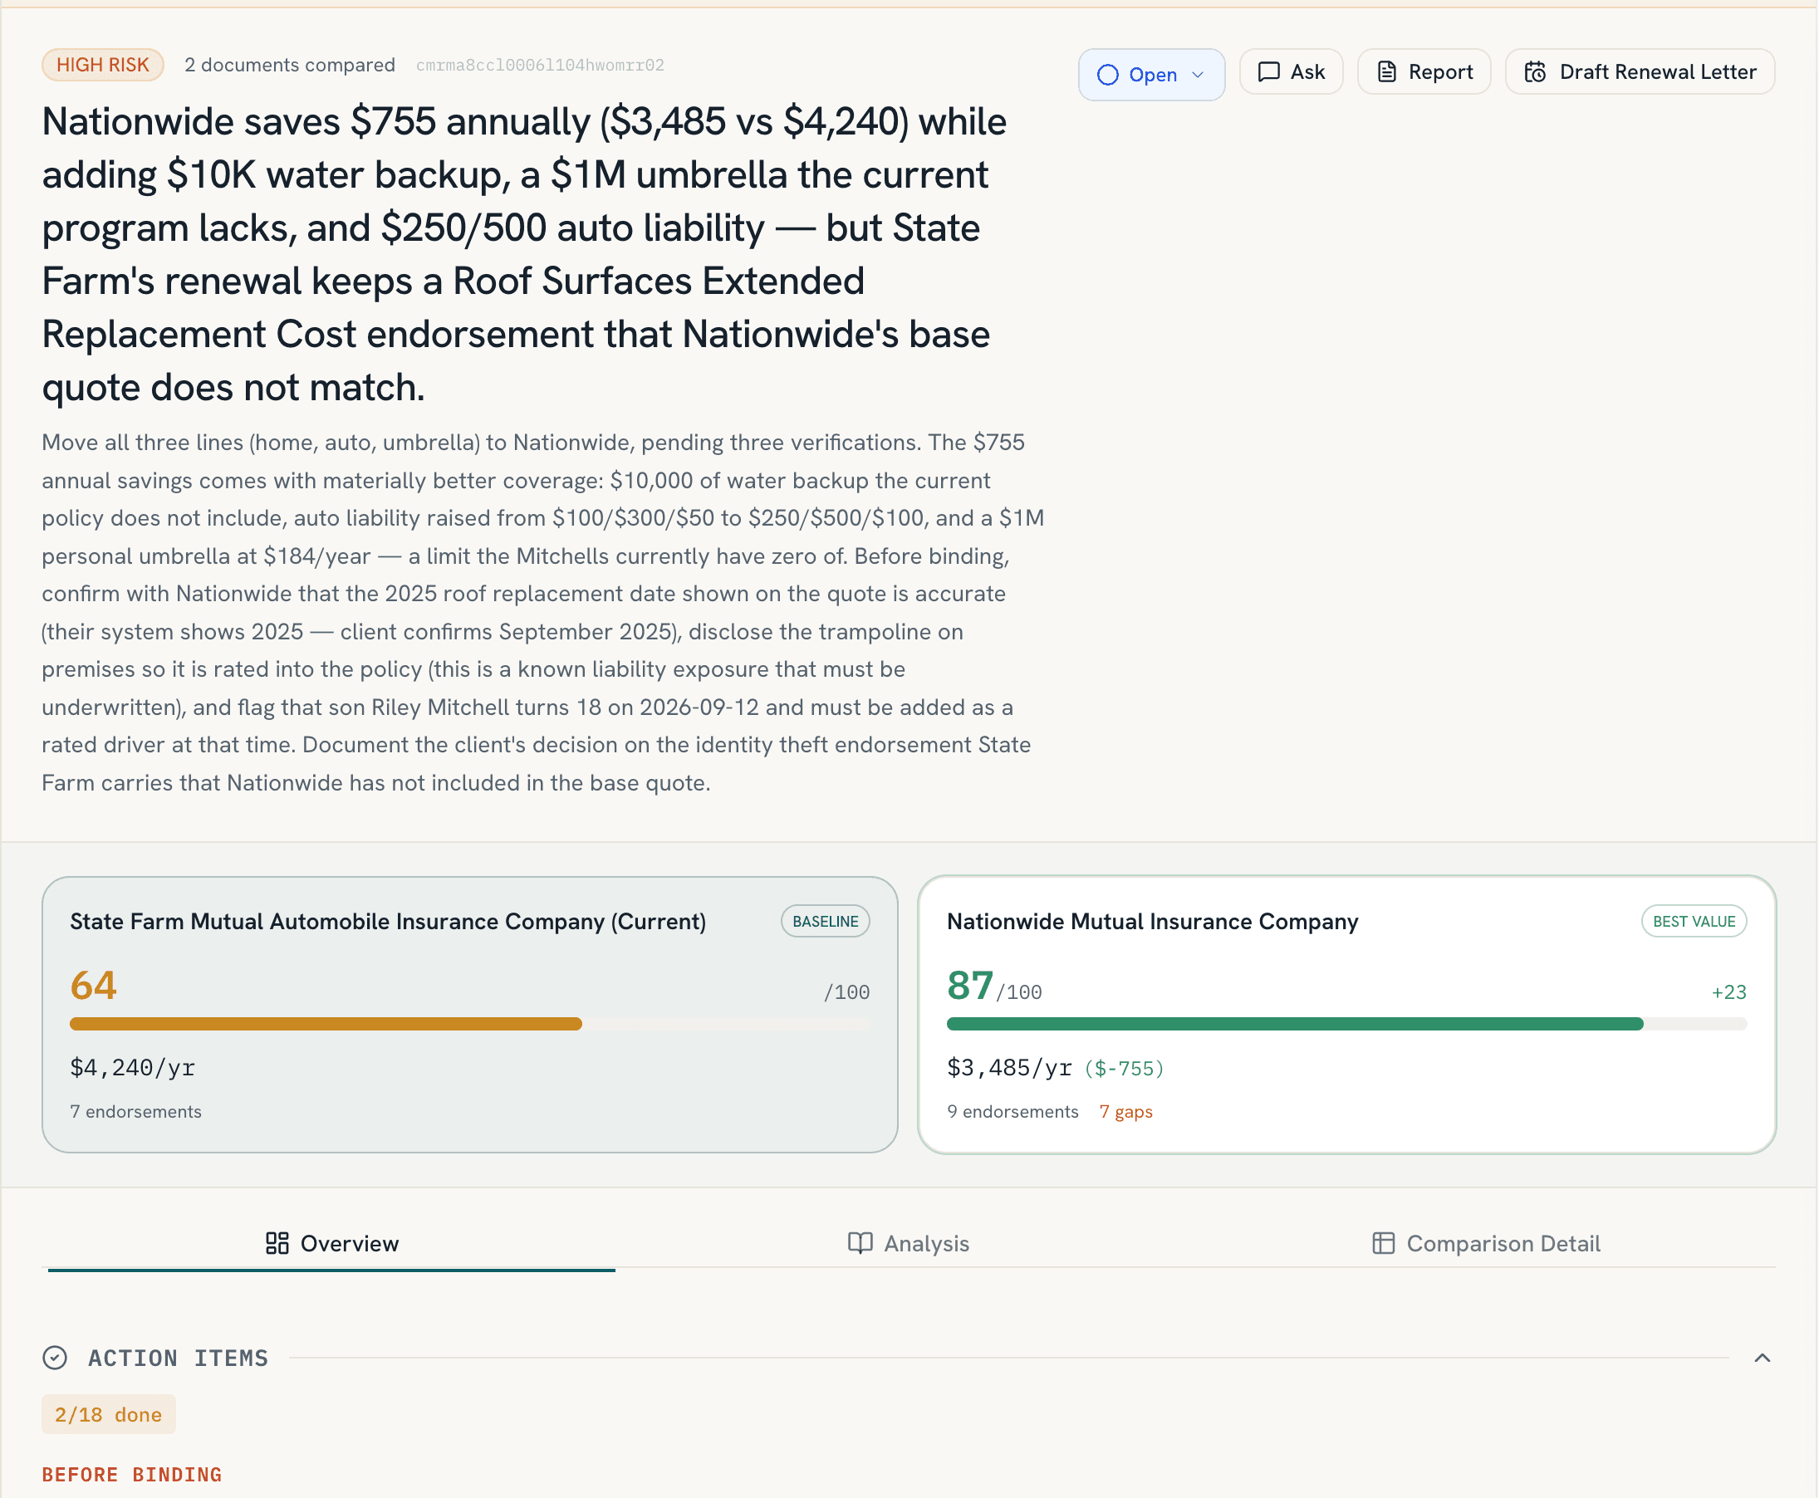This screenshot has height=1498, width=1819.
Task: Select the State Farm baseline card
Action: [470, 1015]
